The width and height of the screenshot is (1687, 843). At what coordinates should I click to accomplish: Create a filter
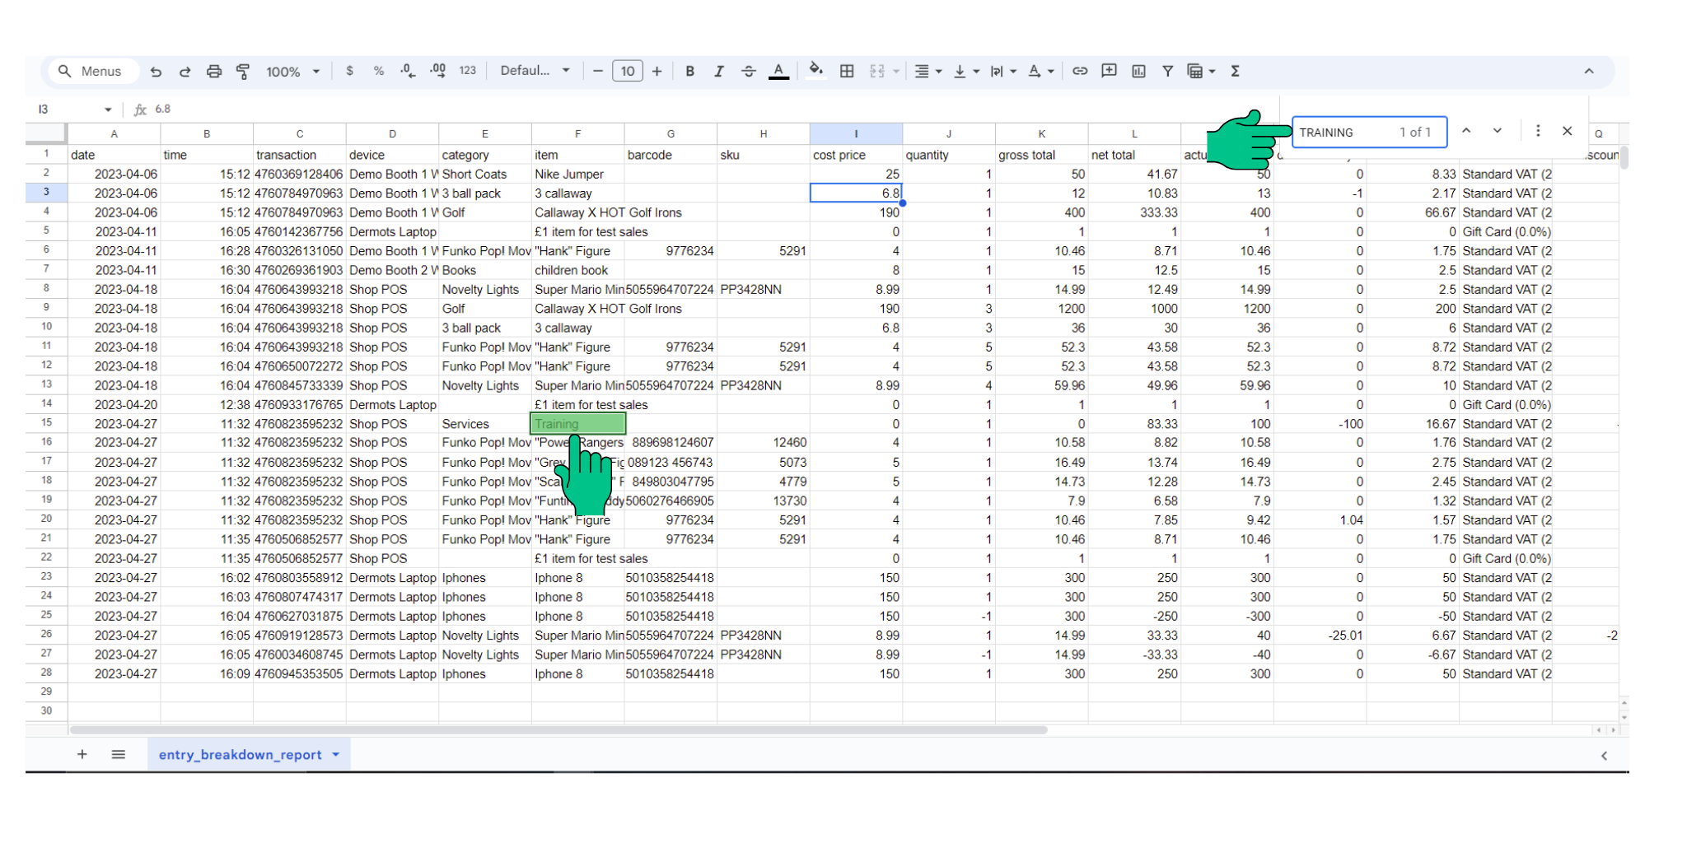pyautogui.click(x=1167, y=72)
